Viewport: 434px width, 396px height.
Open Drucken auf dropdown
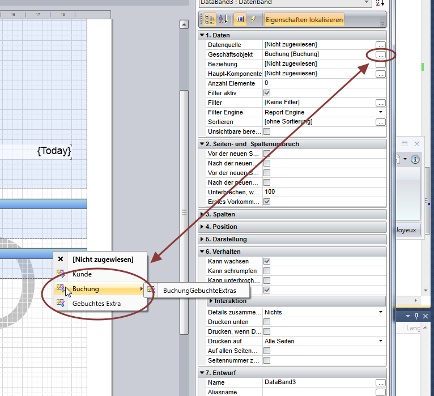(x=381, y=341)
